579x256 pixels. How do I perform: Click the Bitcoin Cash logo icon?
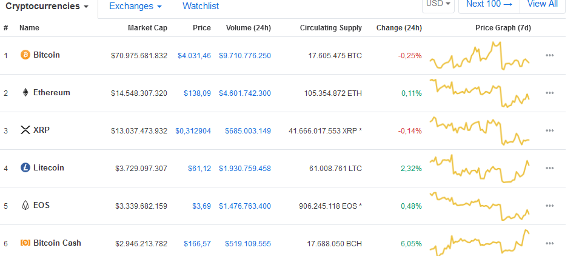click(x=25, y=243)
